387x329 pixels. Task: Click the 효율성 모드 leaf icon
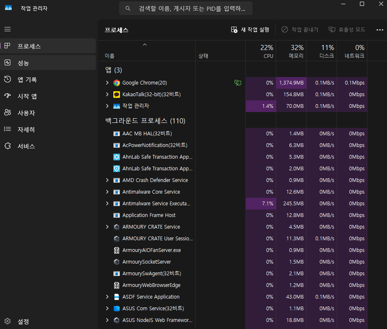click(332, 30)
